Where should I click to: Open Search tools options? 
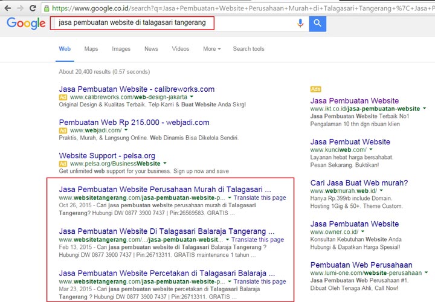point(248,49)
